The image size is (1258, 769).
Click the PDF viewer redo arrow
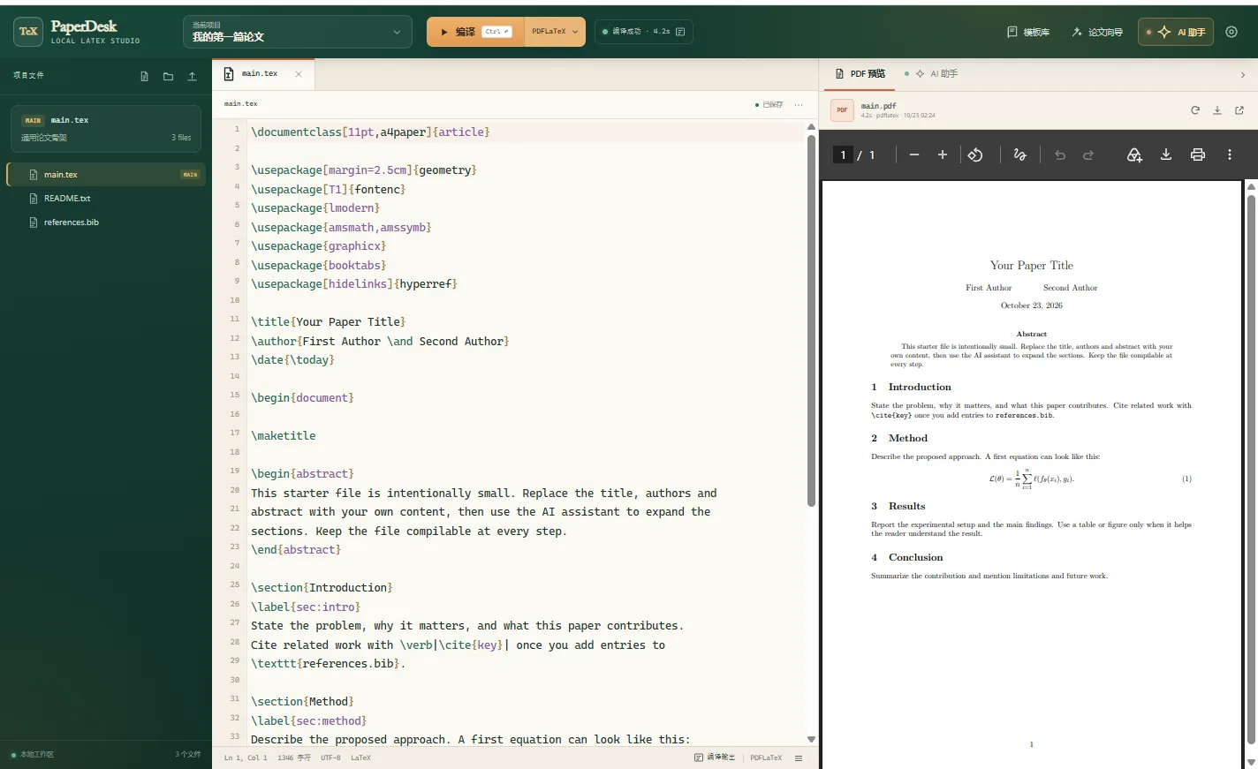pos(1088,155)
